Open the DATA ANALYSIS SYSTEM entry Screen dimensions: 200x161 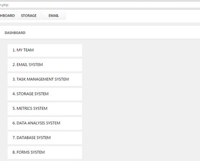pyautogui.click(x=45, y=123)
